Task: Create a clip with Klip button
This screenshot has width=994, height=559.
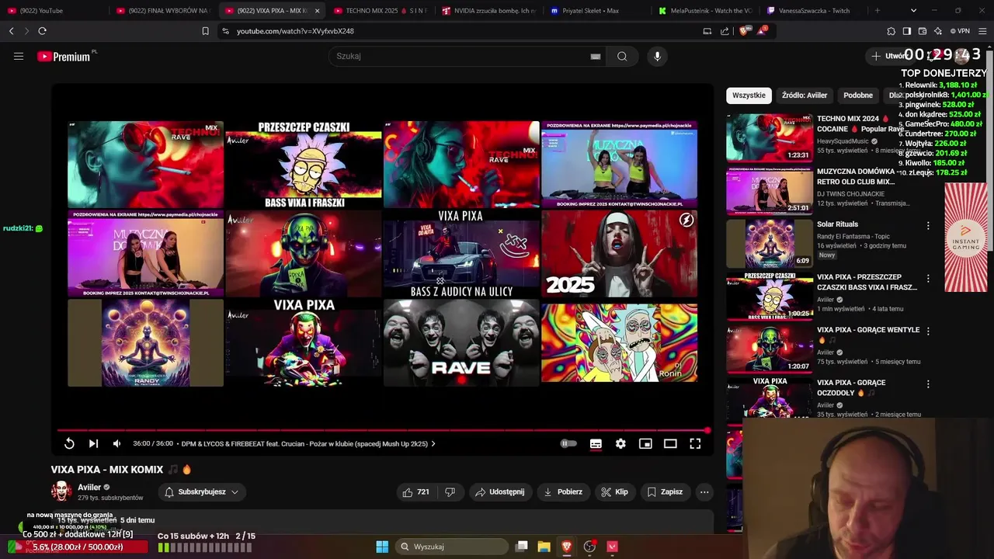Action: 615,491
